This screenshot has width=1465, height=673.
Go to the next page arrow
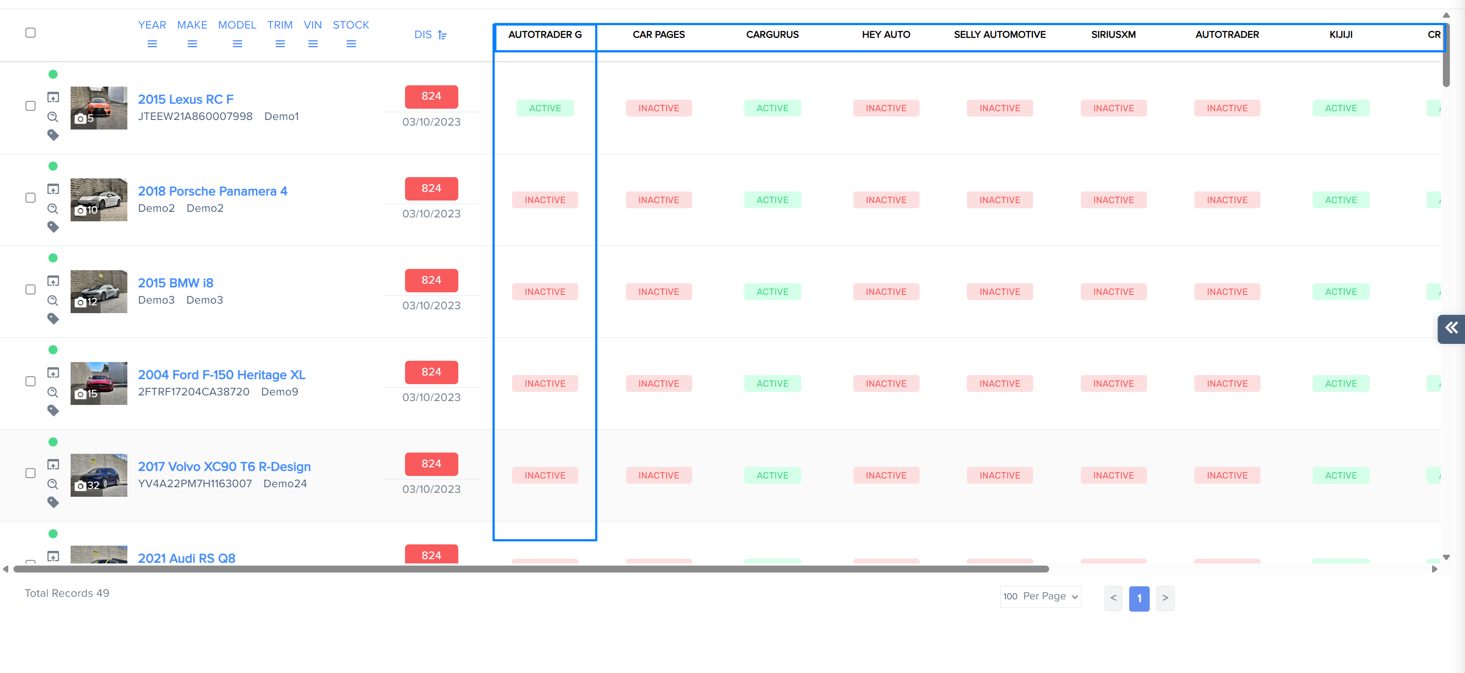[x=1165, y=598]
